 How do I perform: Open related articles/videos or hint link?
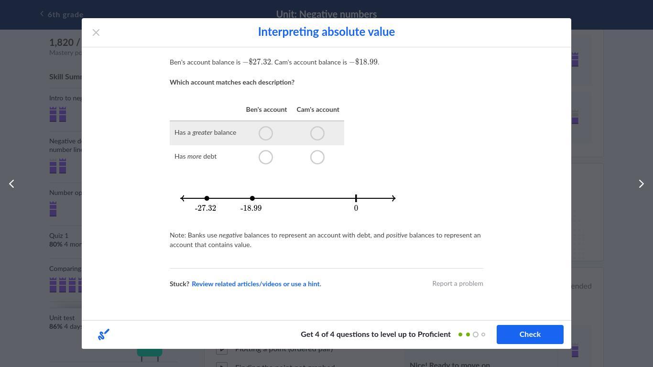[256, 284]
